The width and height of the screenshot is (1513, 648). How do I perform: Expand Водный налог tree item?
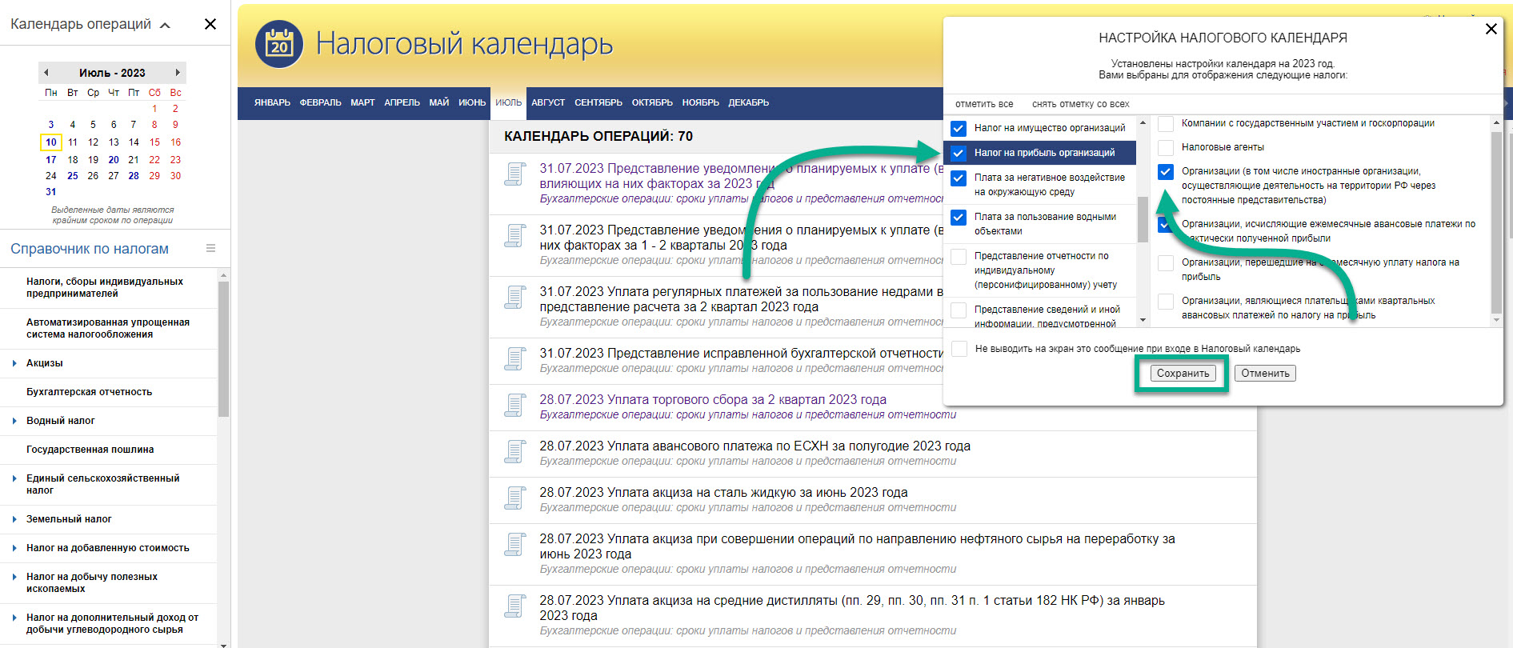pyautogui.click(x=15, y=421)
